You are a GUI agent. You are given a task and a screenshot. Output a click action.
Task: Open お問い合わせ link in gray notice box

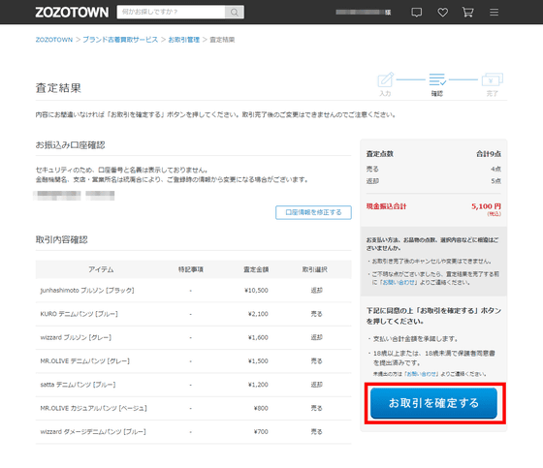click(x=399, y=283)
